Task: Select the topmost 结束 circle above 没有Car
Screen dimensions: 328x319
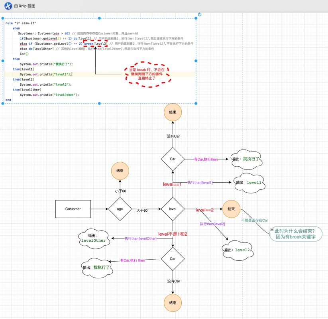Action: click(173, 112)
